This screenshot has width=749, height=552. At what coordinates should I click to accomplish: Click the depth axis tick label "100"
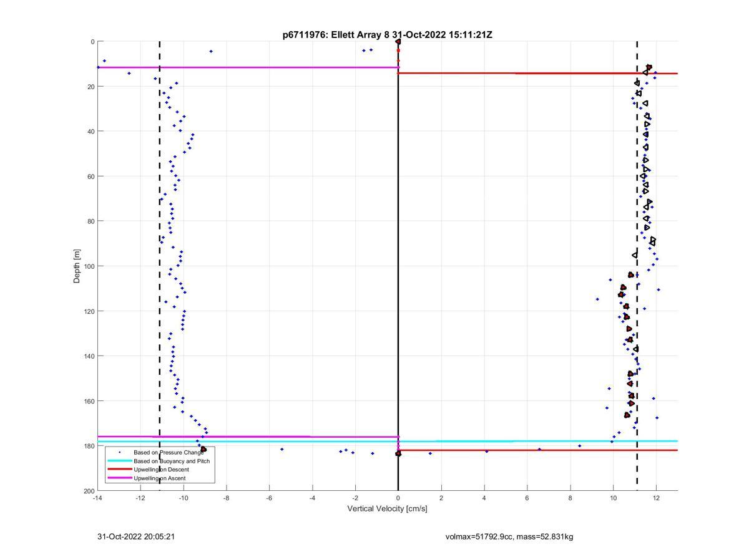89,266
